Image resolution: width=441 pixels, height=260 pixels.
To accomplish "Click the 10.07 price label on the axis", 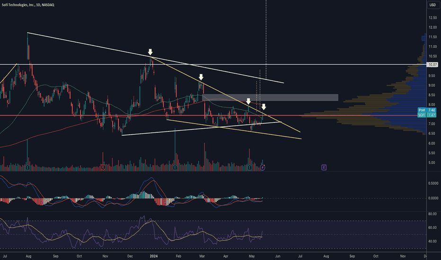I will tap(432, 65).
